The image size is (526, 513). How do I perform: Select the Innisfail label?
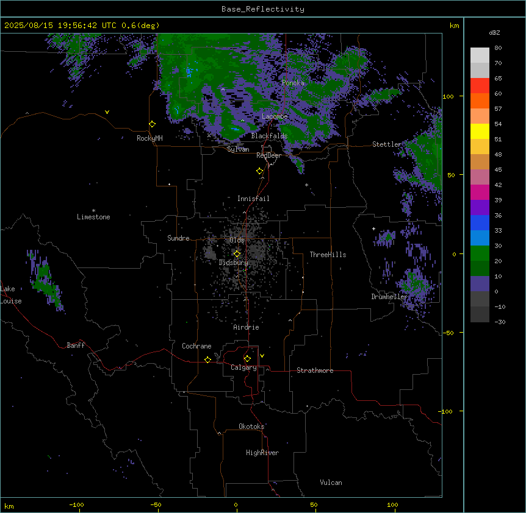253,199
